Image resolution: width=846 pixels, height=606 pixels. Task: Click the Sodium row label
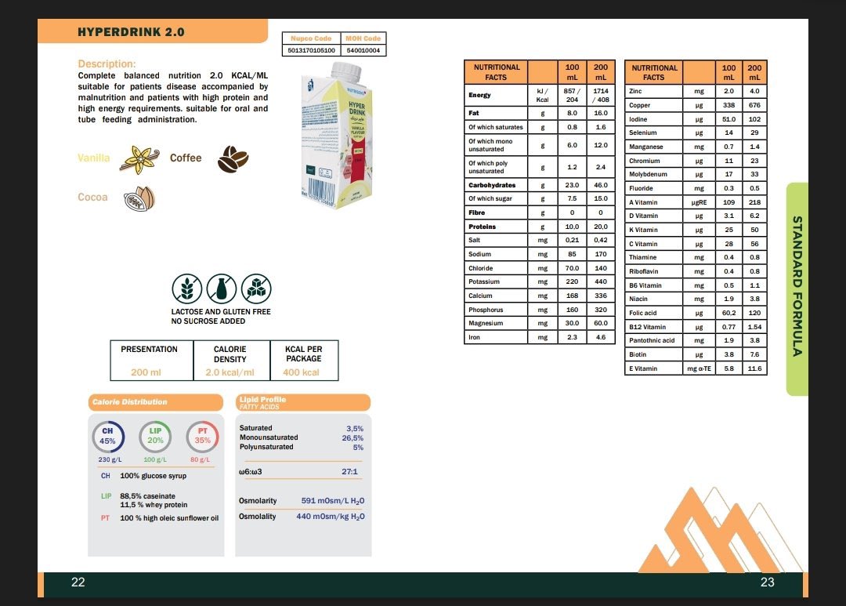[x=479, y=254]
